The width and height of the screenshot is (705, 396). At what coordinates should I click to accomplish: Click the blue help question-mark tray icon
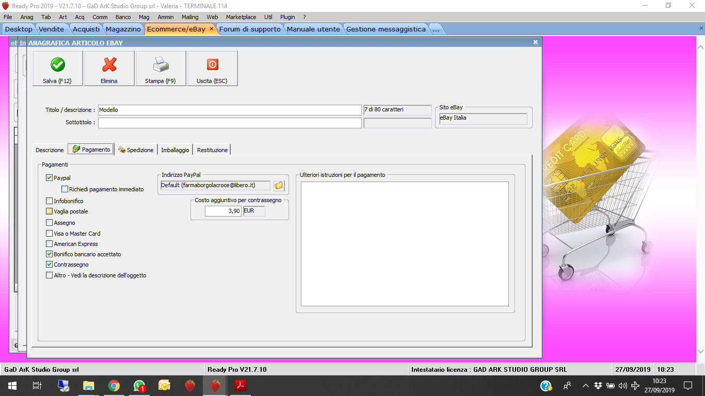click(546, 386)
